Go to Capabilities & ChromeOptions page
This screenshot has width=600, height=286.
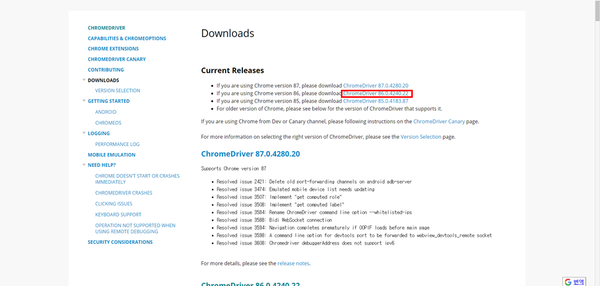[126, 38]
